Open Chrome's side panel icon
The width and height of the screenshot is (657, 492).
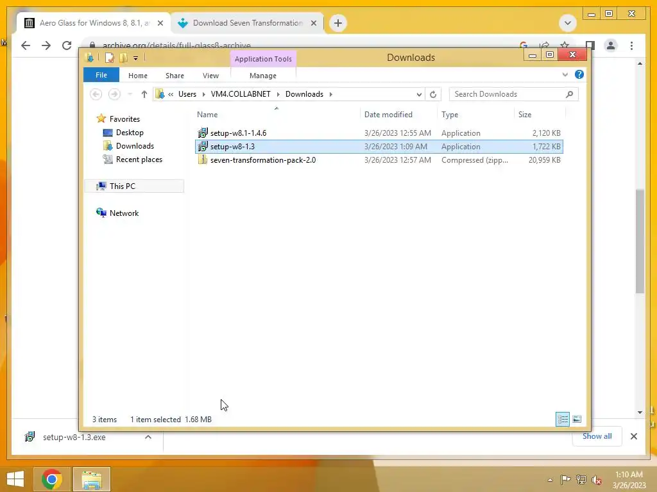click(x=590, y=45)
